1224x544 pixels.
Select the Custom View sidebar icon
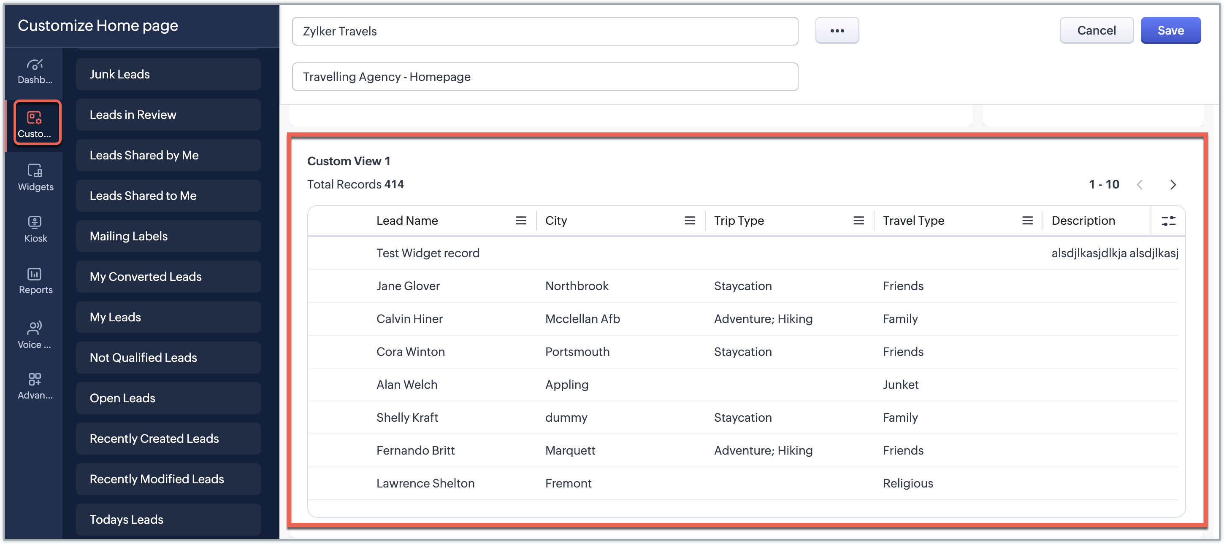tap(35, 124)
